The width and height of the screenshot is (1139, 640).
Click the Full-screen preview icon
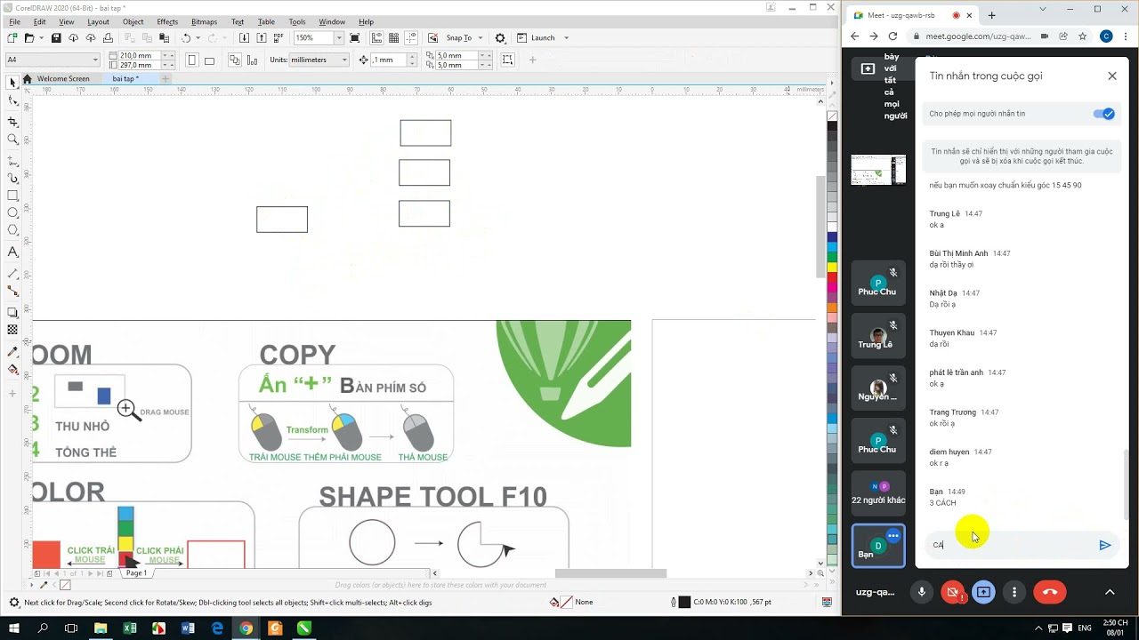tap(355, 38)
